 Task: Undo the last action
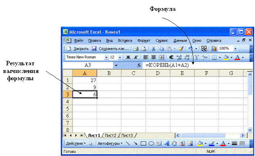tap(190, 48)
